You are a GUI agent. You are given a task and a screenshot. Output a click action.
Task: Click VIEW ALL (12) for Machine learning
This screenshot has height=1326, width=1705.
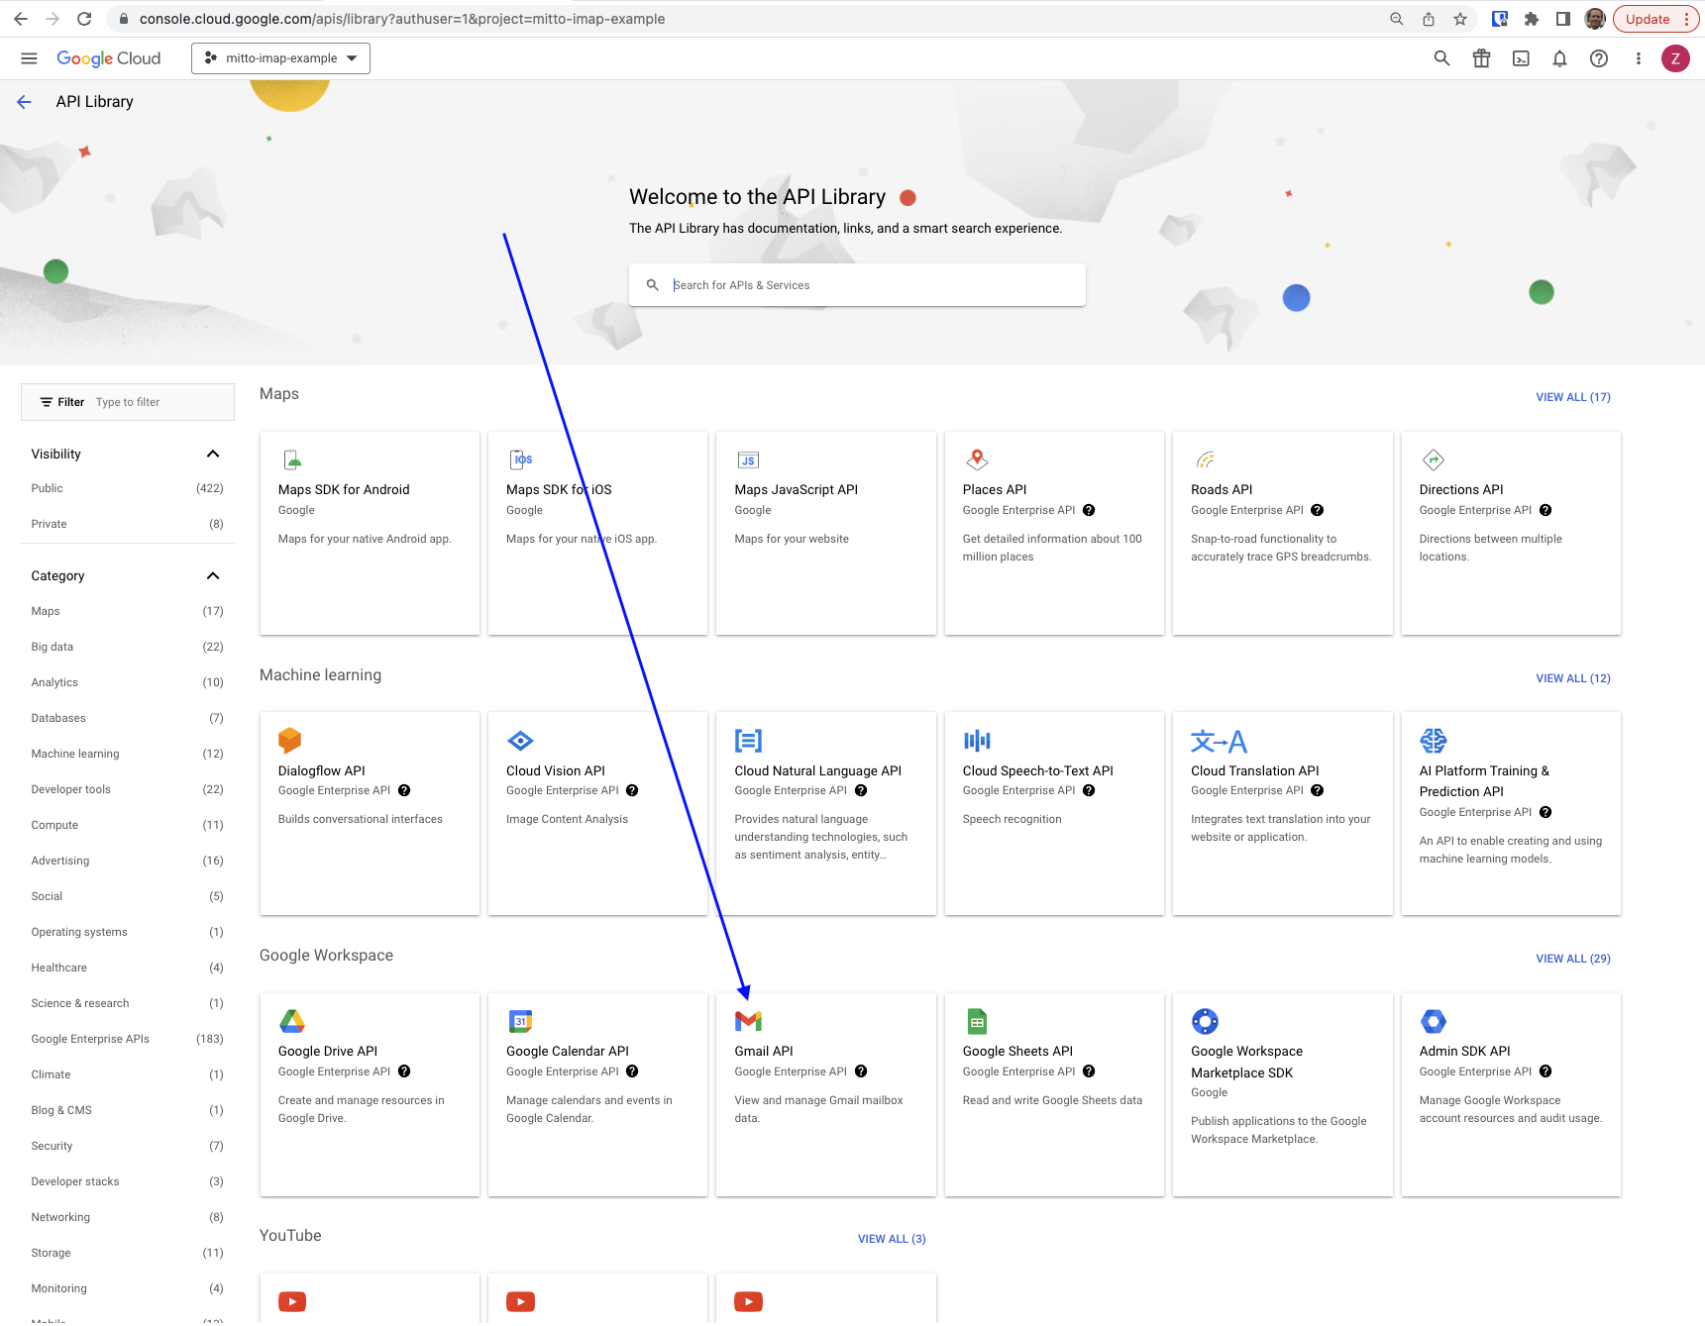click(1572, 678)
